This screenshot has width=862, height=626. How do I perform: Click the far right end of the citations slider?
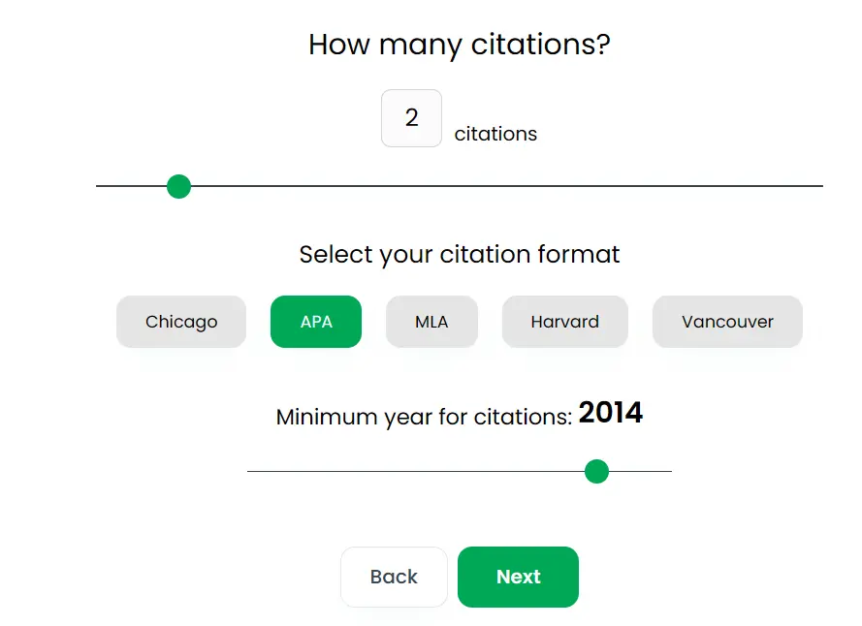point(820,186)
